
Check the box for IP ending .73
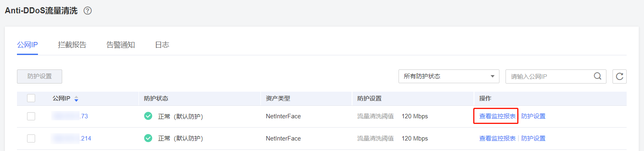click(31, 116)
